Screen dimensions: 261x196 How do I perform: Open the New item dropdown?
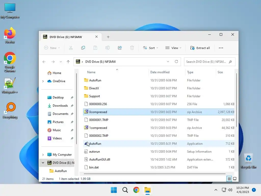52,48
